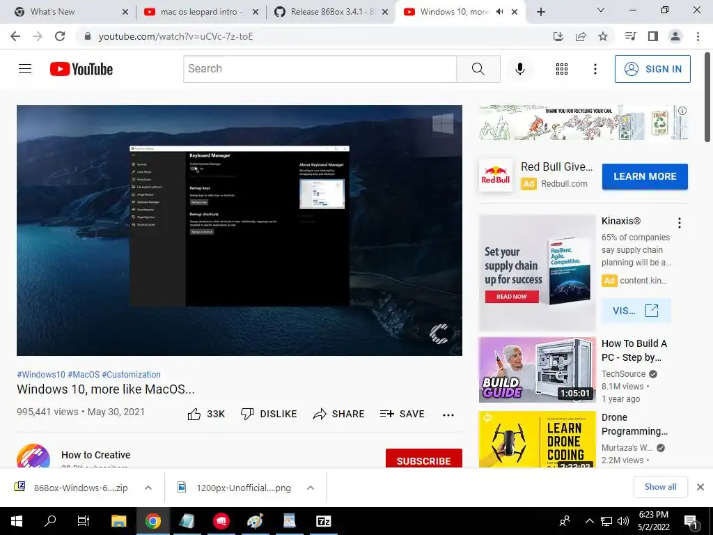713x535 pixels.
Task: Show hidden system tray icons
Action: pos(589,521)
